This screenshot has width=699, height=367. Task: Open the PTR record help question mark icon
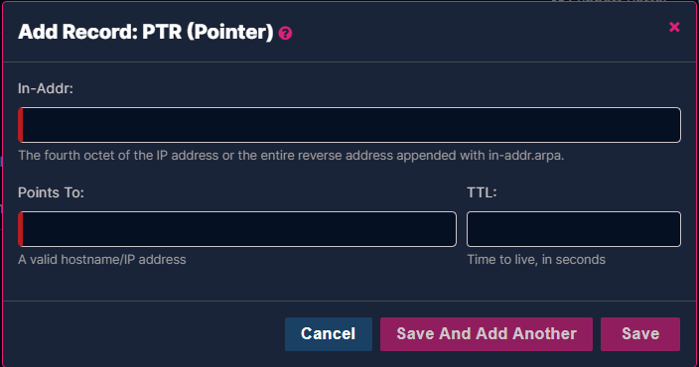(x=285, y=34)
